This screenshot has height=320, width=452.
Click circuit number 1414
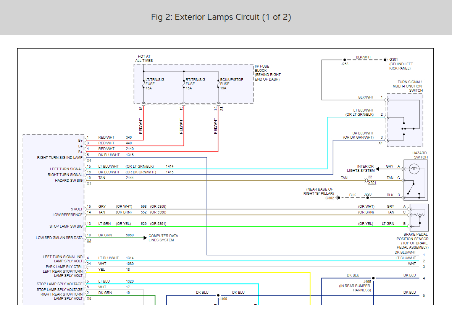pyautogui.click(x=170, y=166)
